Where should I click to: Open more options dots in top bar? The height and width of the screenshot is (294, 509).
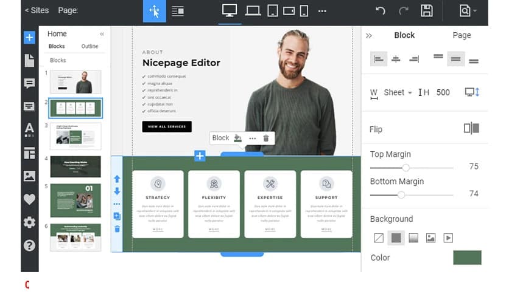click(x=322, y=11)
